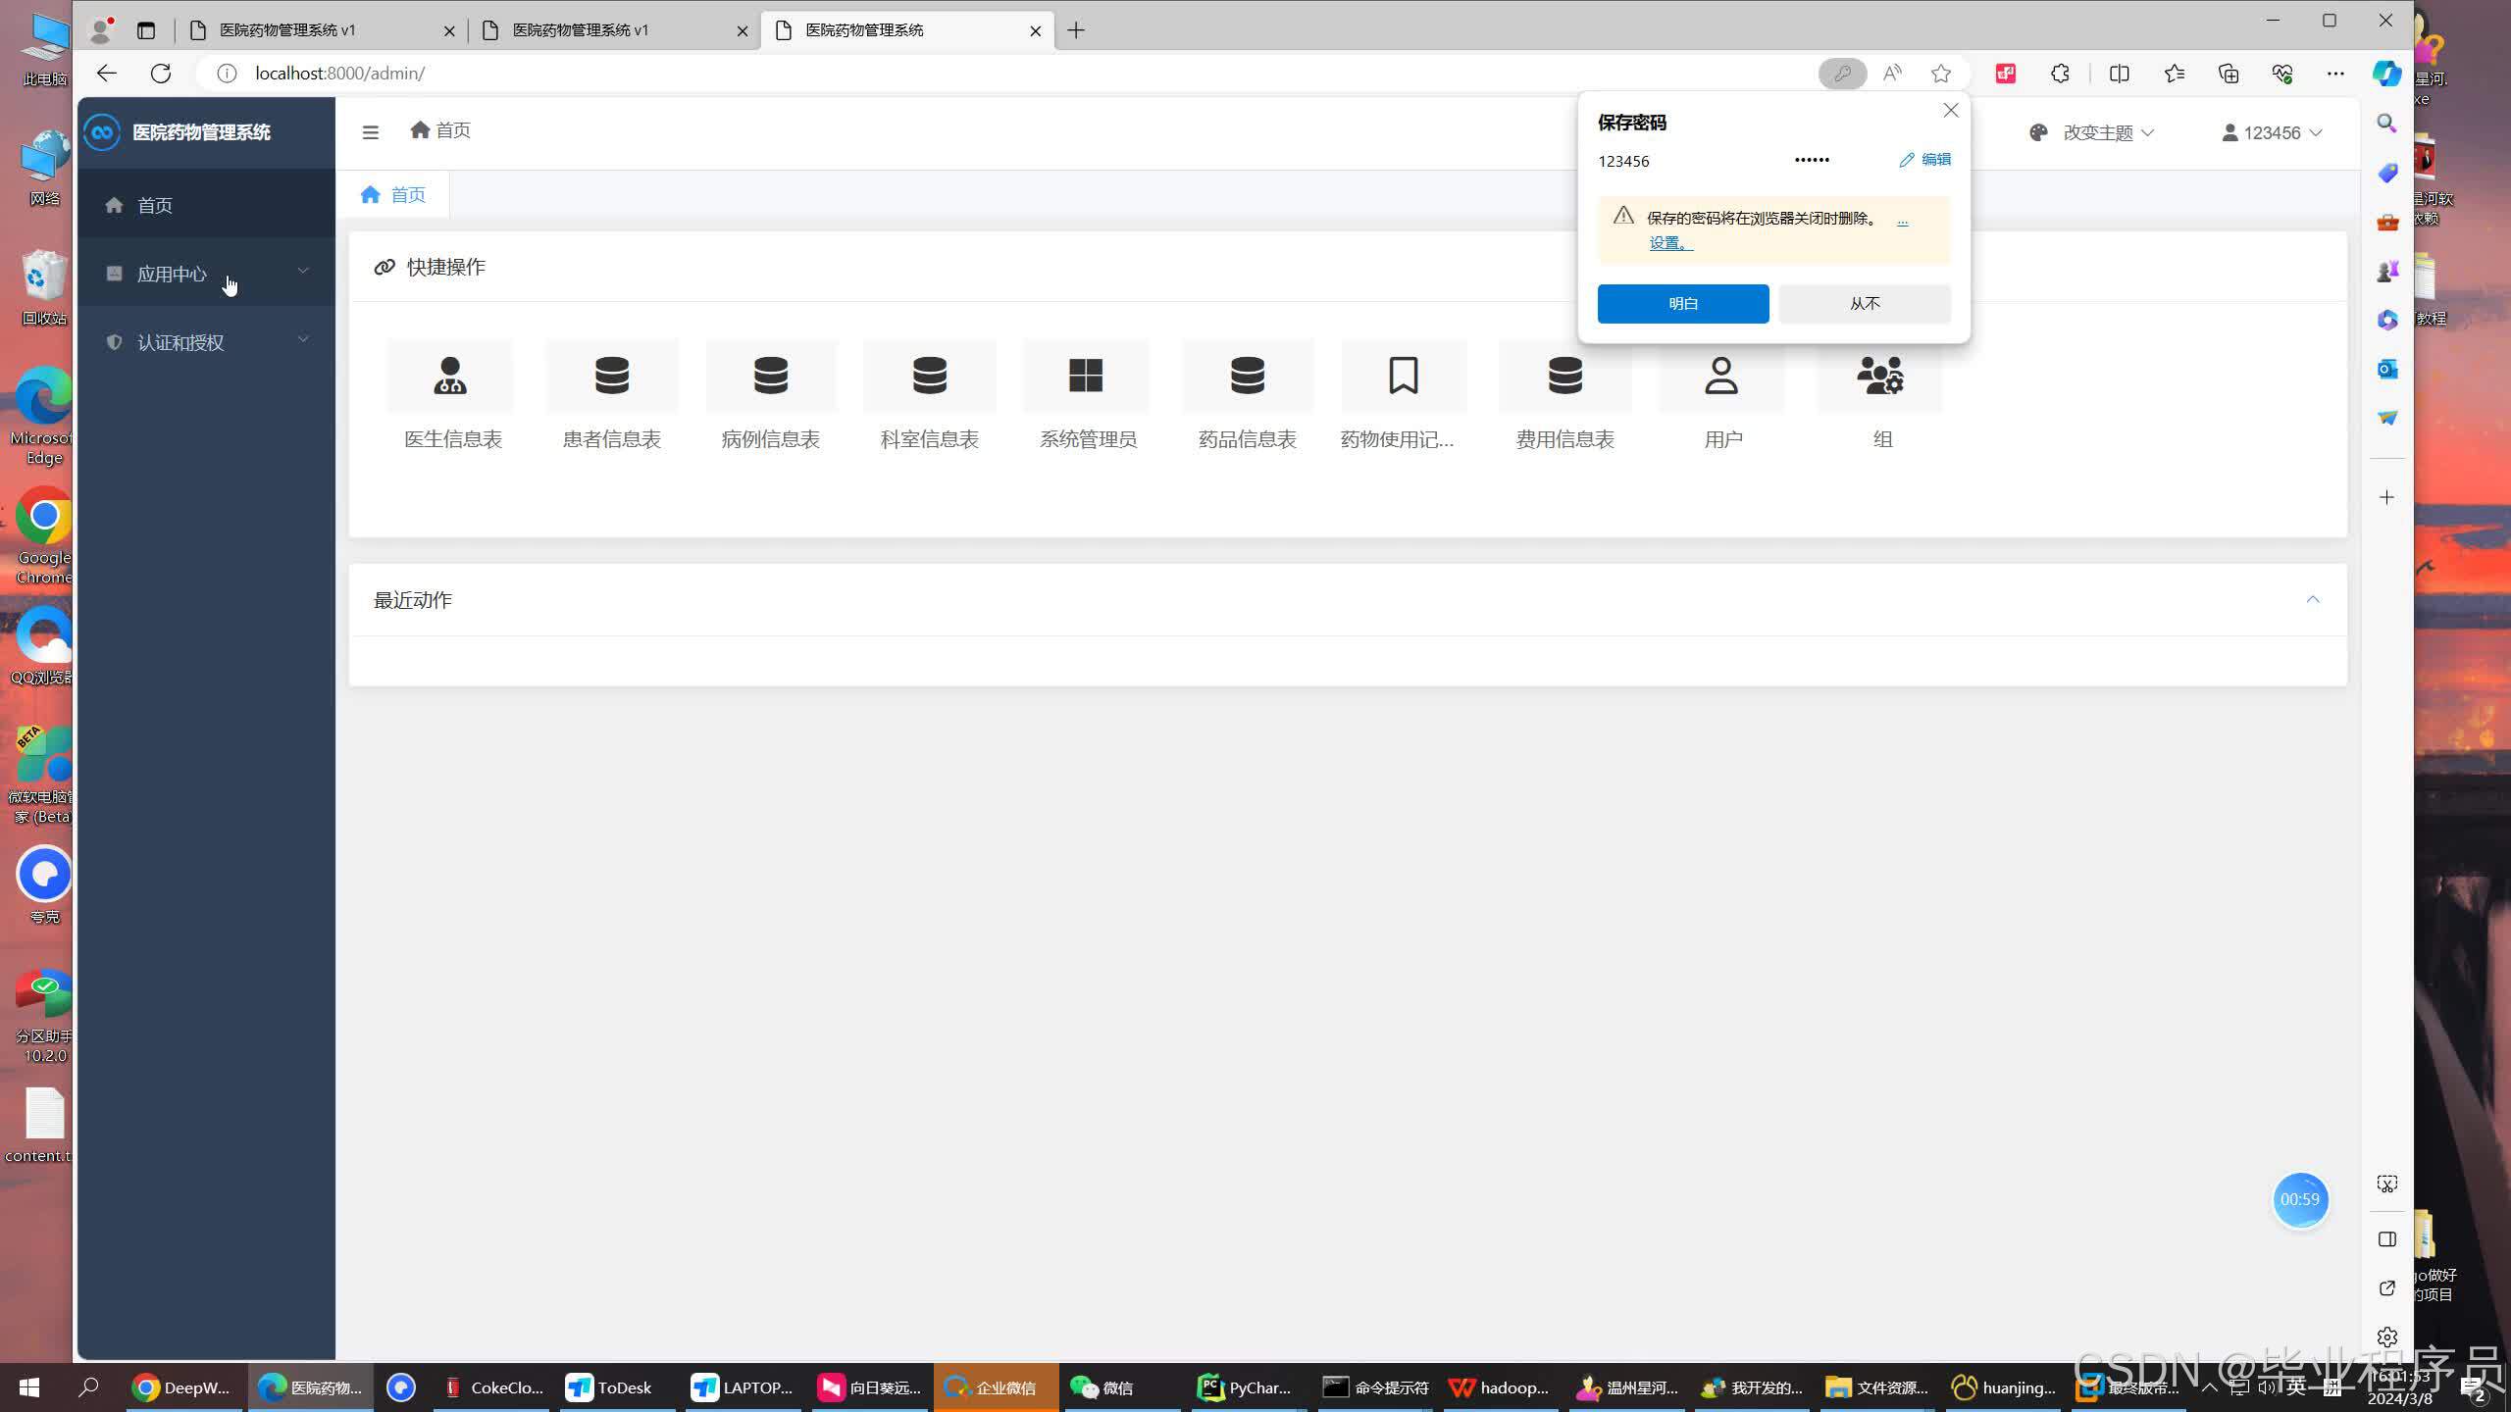The height and width of the screenshot is (1412, 2511).
Task: Click the 费用信息表 database icon
Action: [1564, 376]
